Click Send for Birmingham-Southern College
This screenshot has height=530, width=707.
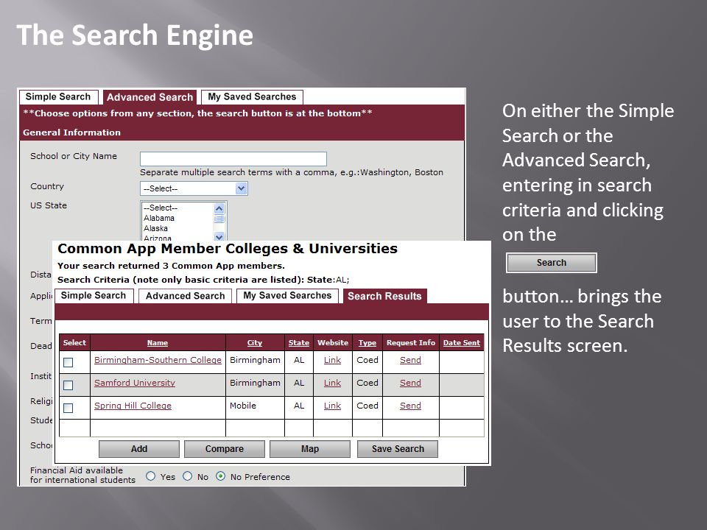click(410, 360)
